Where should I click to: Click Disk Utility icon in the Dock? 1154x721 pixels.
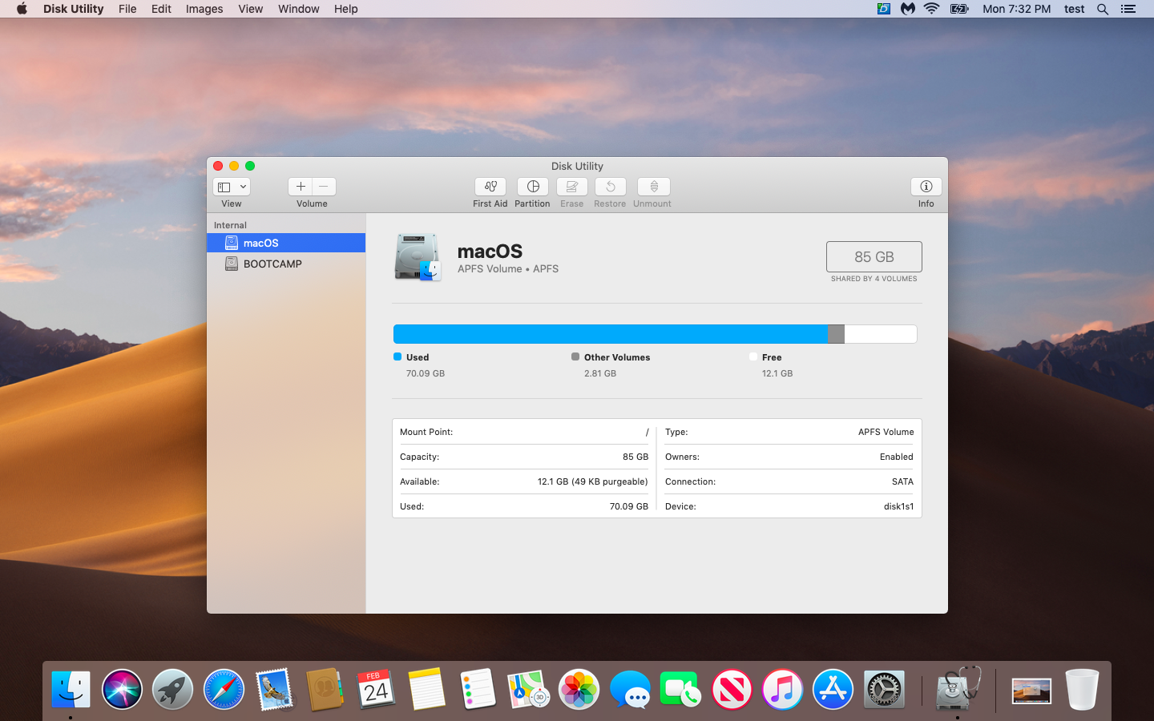click(x=958, y=689)
